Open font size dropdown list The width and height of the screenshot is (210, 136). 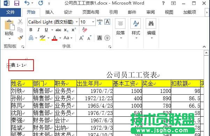[x=93, y=22]
